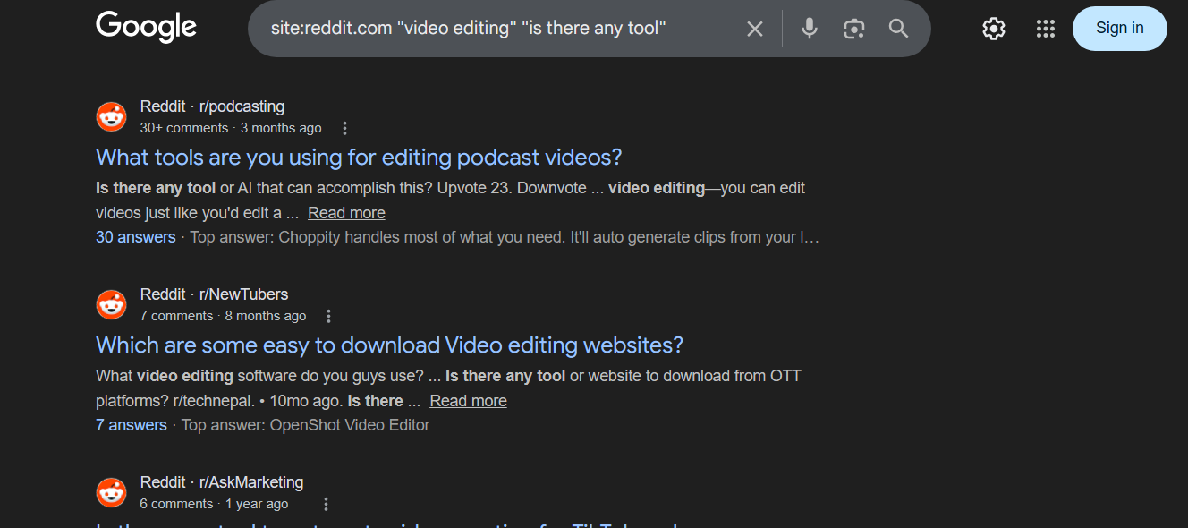Submit search with magnifying glass icon
The height and width of the screenshot is (528, 1188).
tap(899, 29)
